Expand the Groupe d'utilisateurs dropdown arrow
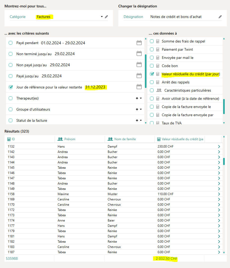This screenshot has width=230, height=268. pyautogui.click(x=141, y=109)
